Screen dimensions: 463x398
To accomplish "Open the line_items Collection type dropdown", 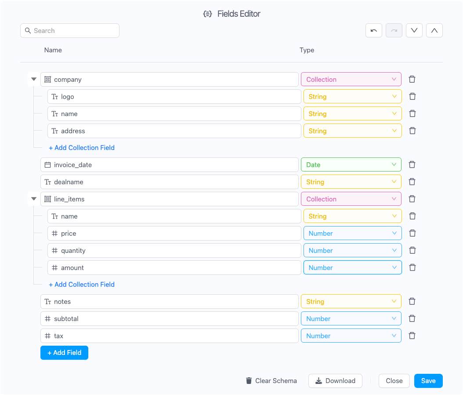I will [351, 199].
